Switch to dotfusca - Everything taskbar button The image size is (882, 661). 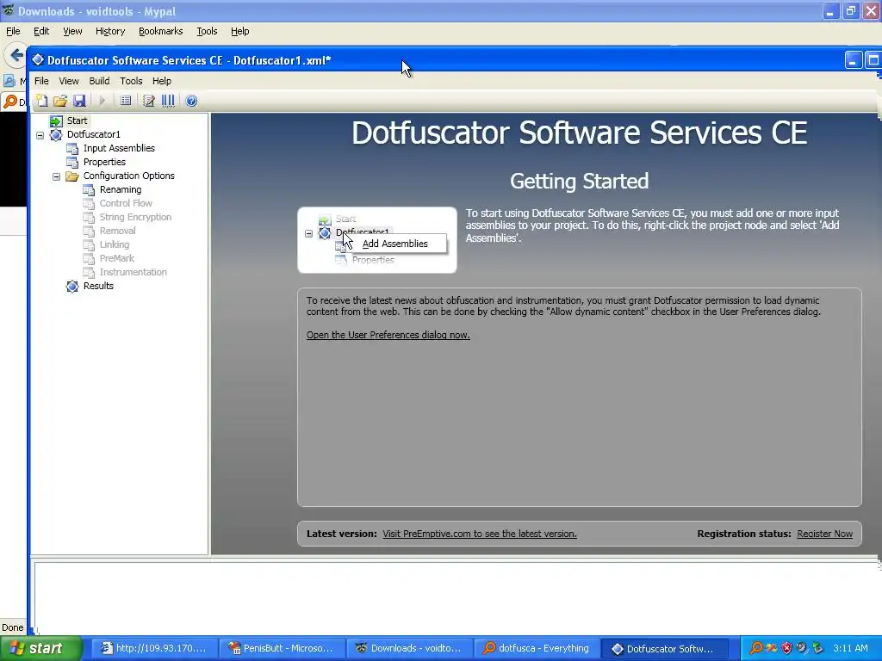click(x=537, y=648)
